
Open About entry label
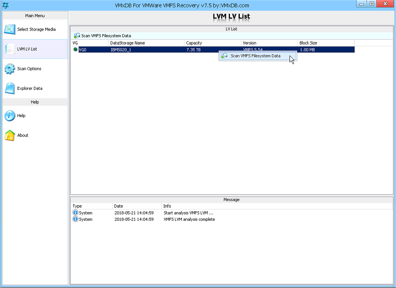point(23,135)
